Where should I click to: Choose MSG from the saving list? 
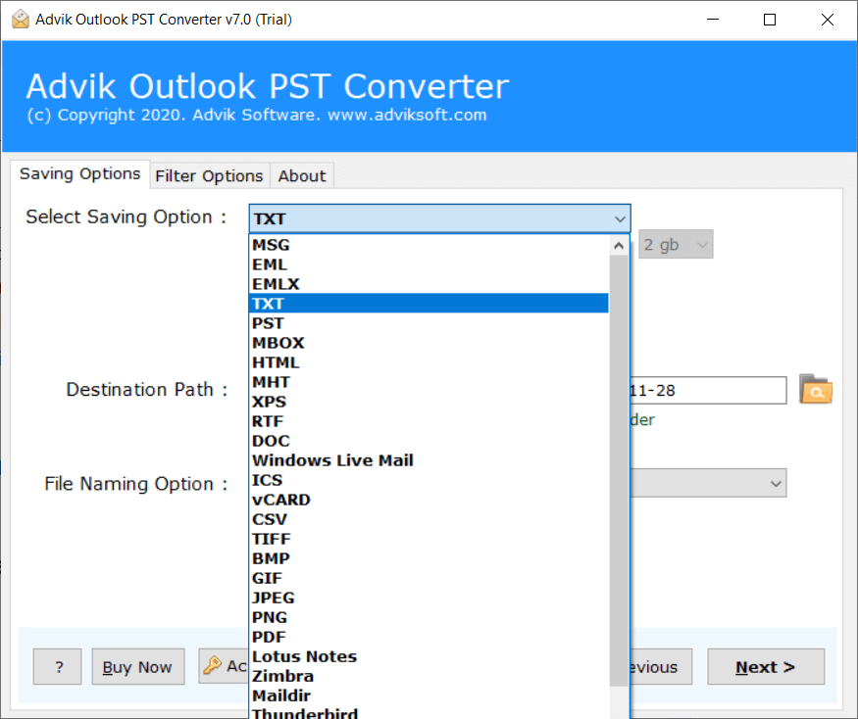(x=429, y=245)
